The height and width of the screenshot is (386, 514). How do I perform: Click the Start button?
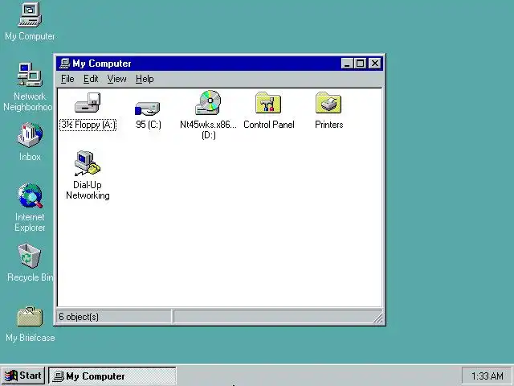tap(23, 376)
